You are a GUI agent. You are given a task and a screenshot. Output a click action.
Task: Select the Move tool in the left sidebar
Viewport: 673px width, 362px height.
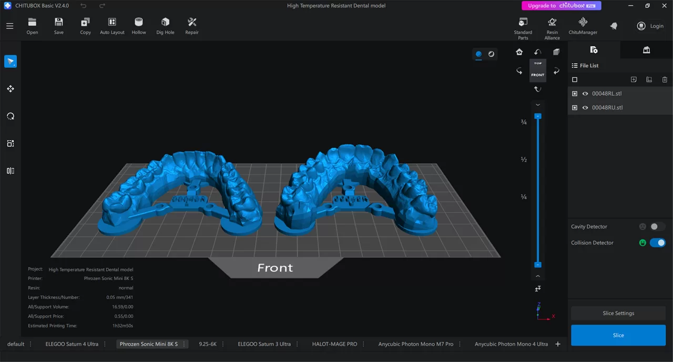pyautogui.click(x=11, y=88)
